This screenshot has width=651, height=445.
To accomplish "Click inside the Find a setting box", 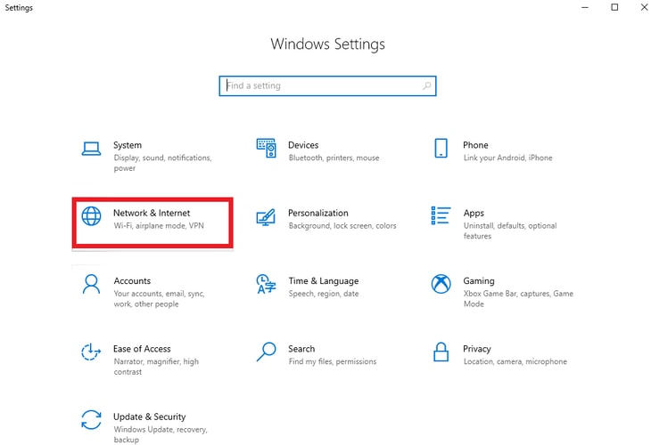I will 321,86.
